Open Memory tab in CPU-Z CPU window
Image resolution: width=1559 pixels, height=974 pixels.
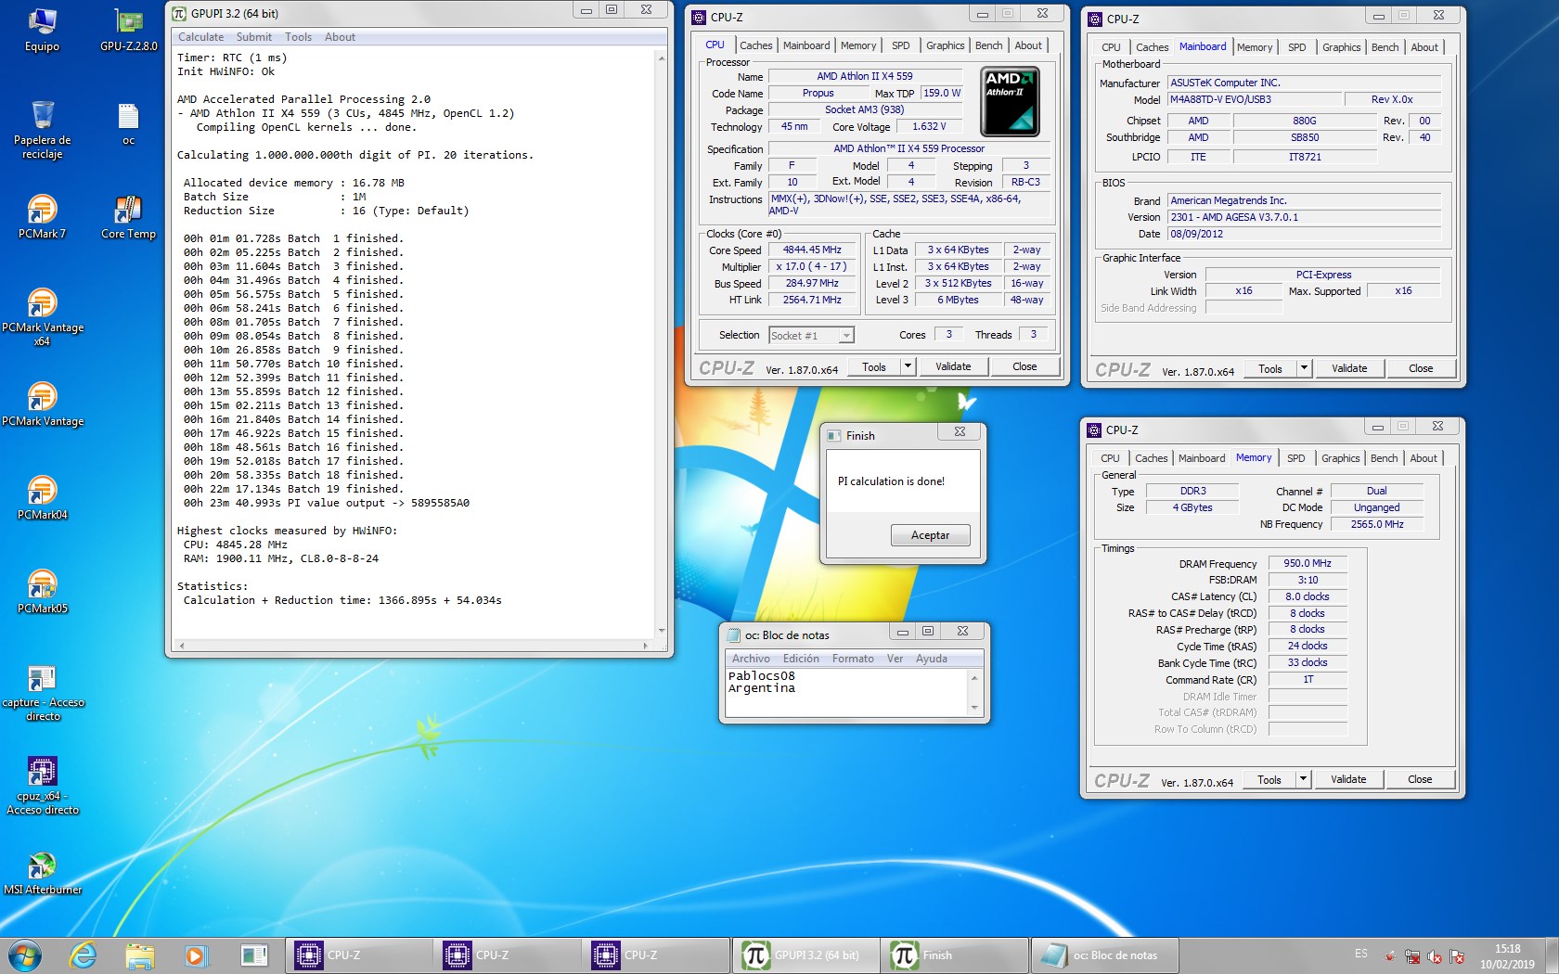858,45
